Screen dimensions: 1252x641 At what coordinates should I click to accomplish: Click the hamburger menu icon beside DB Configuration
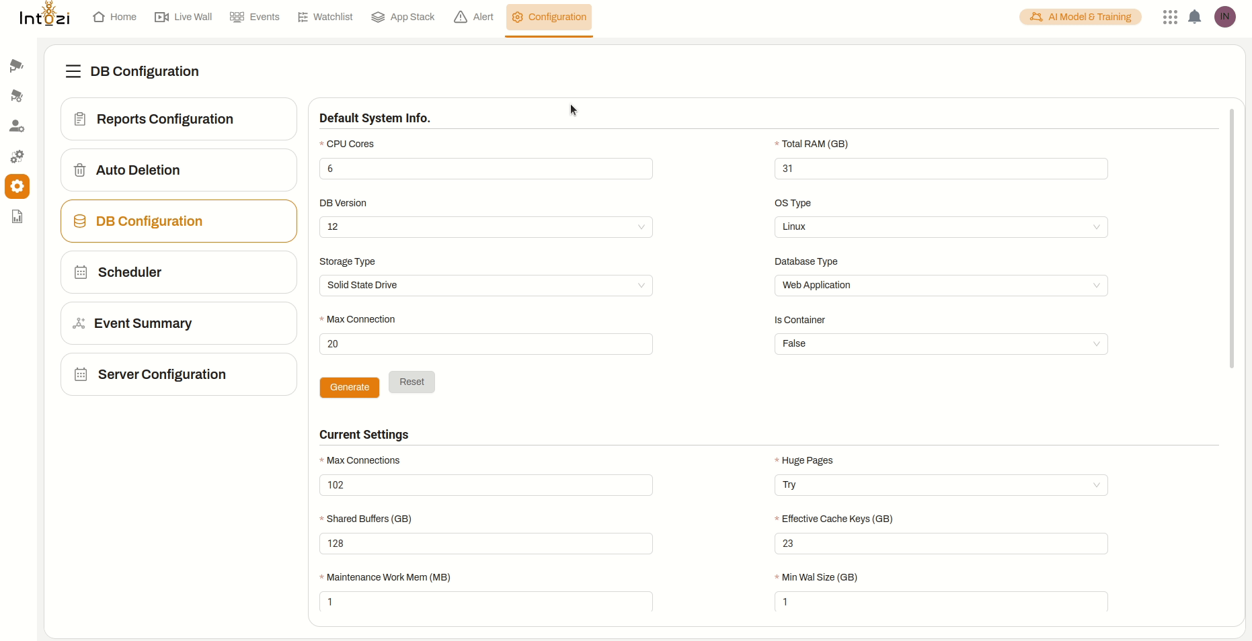point(73,71)
